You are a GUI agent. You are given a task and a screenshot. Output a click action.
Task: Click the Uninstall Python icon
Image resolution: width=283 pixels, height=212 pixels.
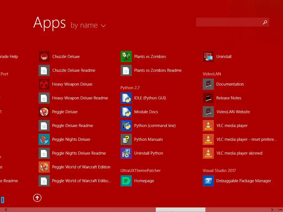126,153
